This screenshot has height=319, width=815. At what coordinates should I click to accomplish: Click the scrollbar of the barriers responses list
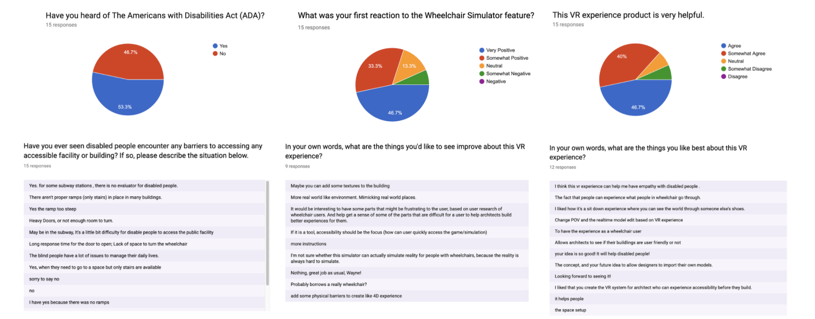tap(267, 233)
